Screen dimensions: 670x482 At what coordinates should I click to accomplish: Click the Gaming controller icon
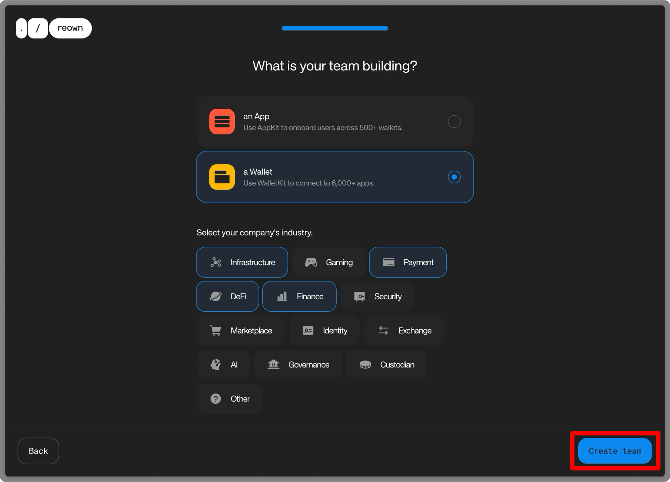tap(311, 262)
